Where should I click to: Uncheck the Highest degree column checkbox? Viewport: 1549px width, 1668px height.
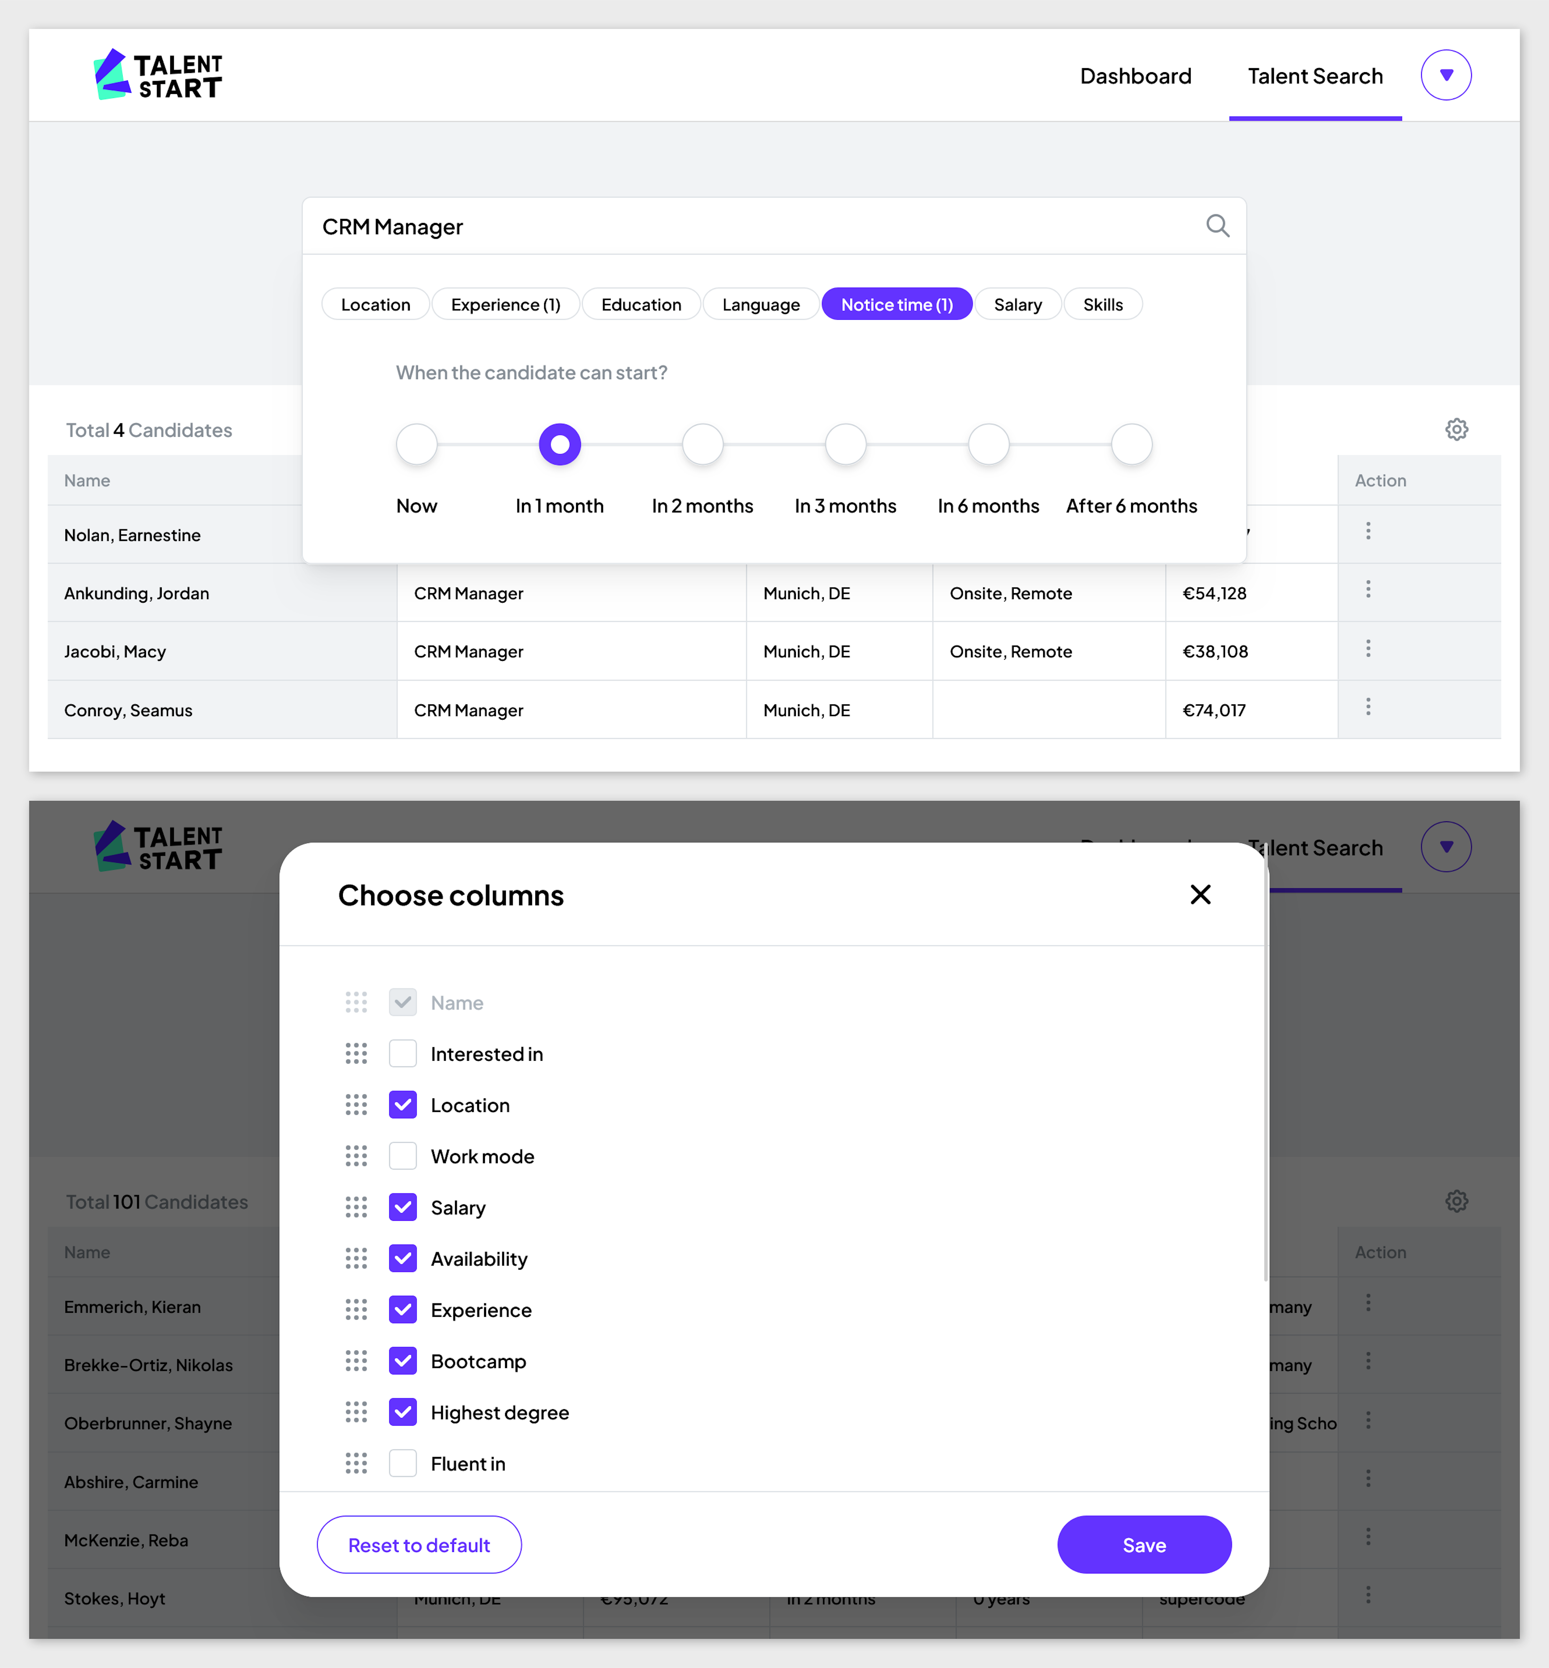(403, 1412)
